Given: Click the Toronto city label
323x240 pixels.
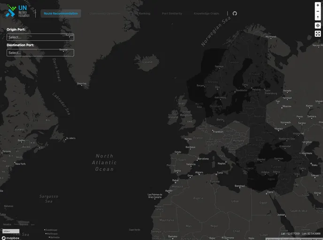Looking at the screenshot, I should coord(7,151).
